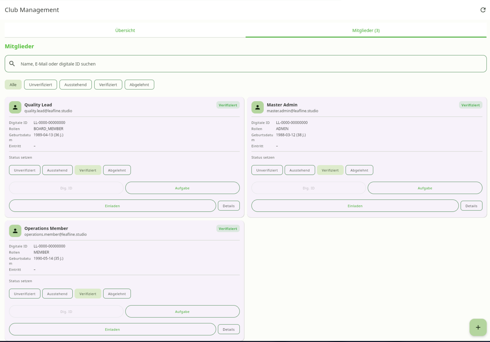Set Quality Lead status to Abgelehnt
Viewport: 490px width, 342px height.
coord(117,170)
